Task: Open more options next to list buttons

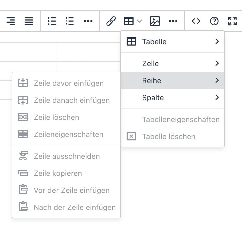Action: click(x=88, y=21)
